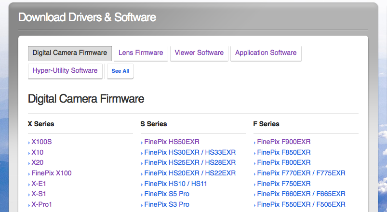
Task: Open FinePix F660EXR / F665EXR link
Action: point(301,194)
